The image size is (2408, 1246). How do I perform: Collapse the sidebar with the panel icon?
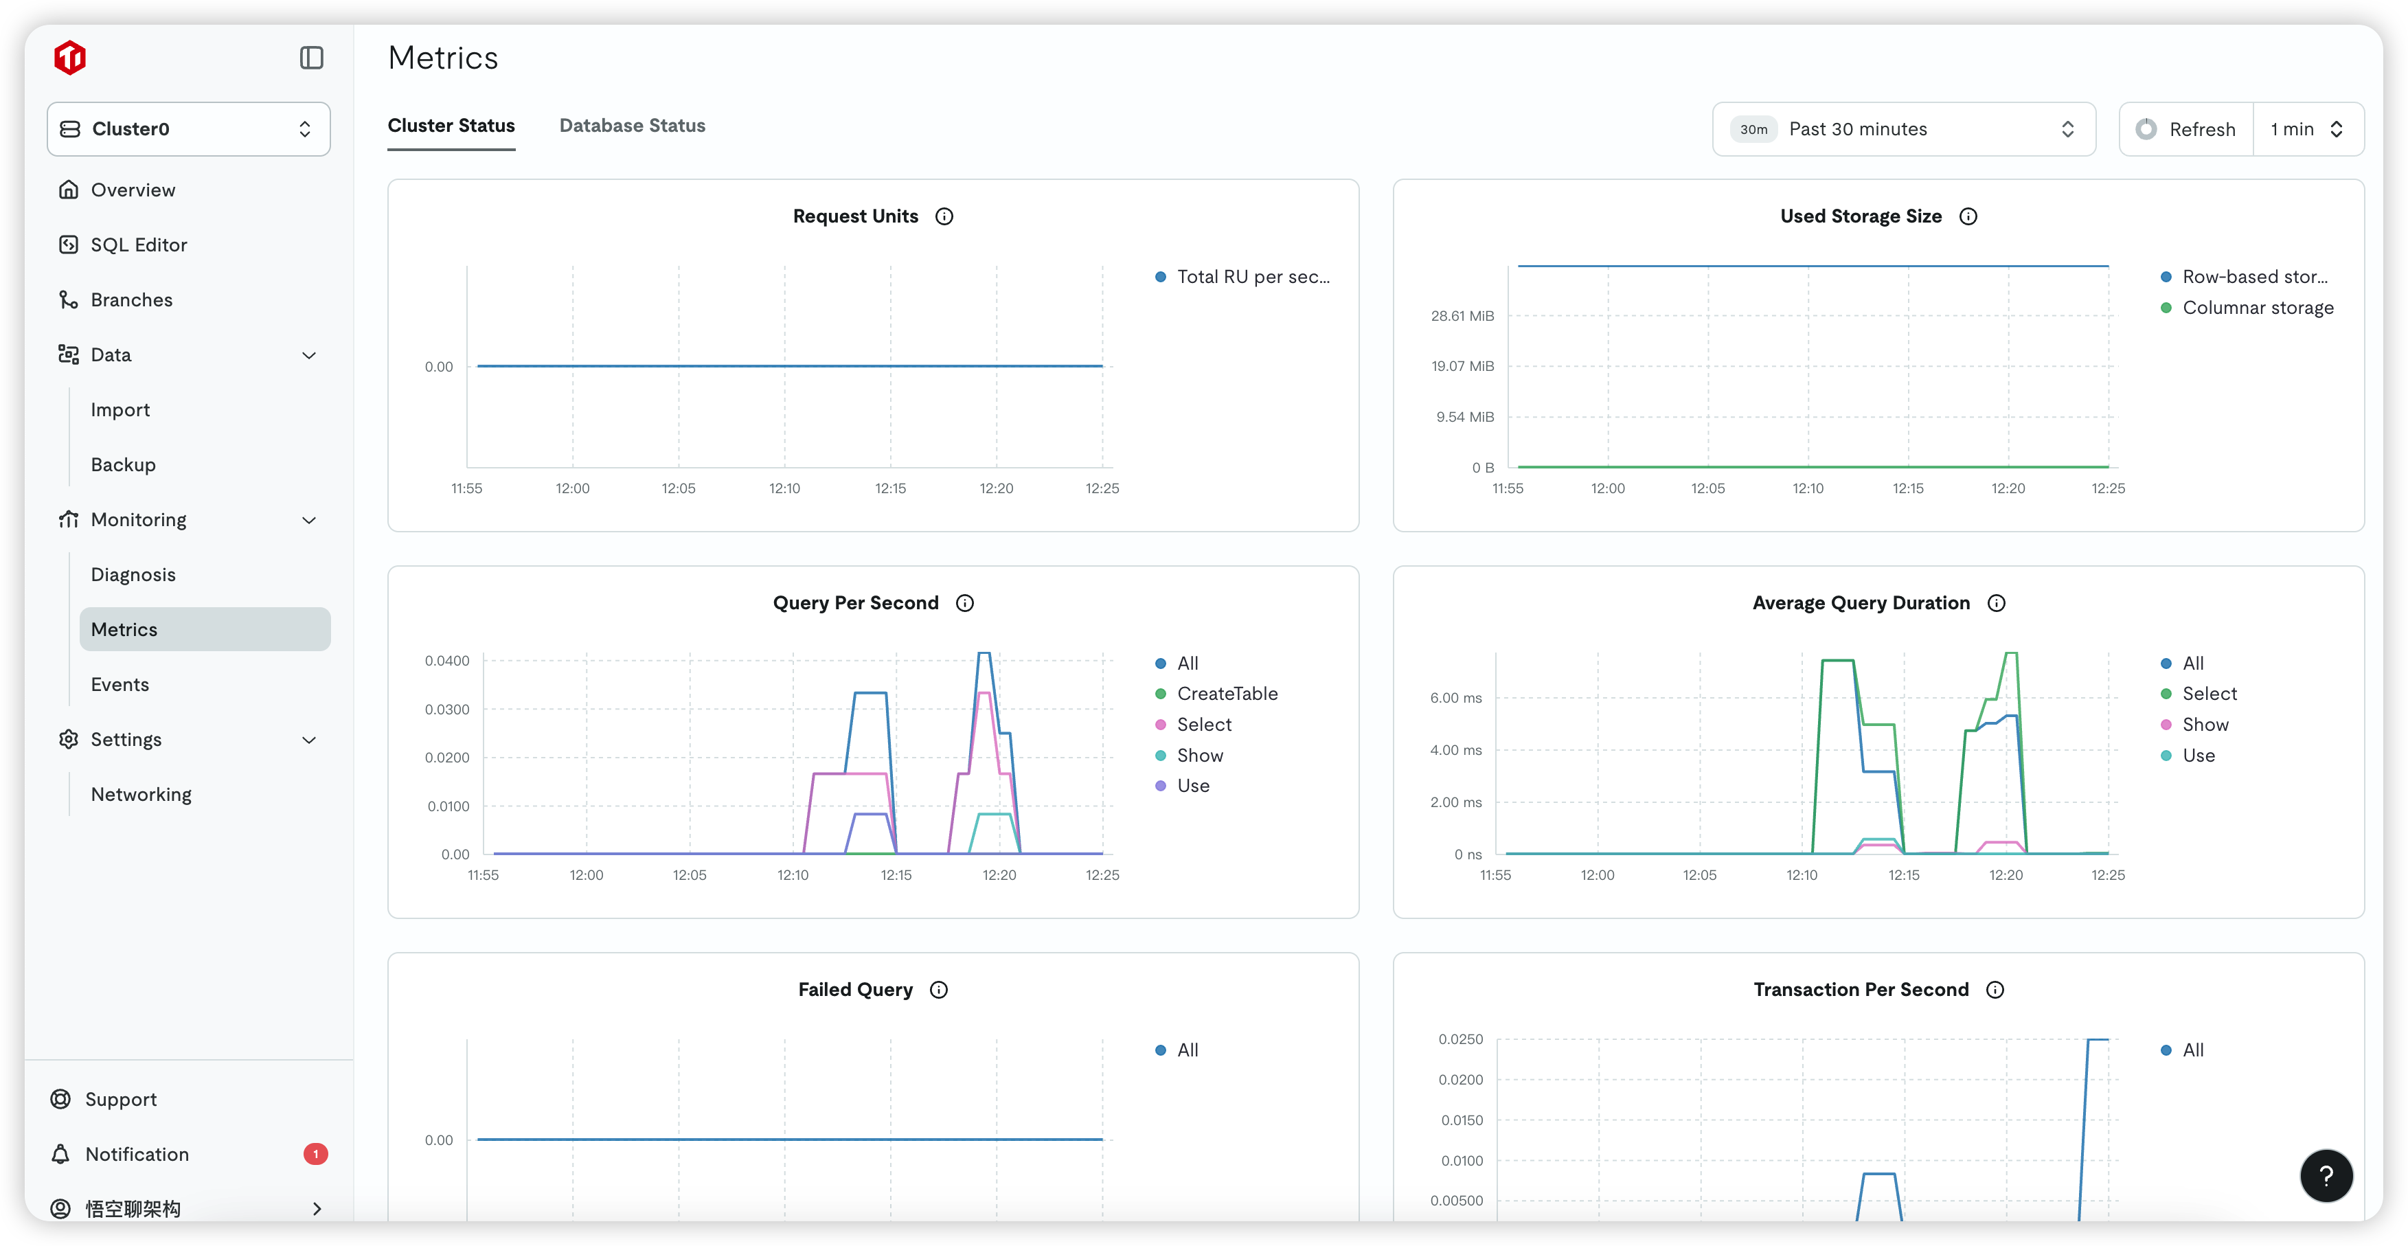311,58
